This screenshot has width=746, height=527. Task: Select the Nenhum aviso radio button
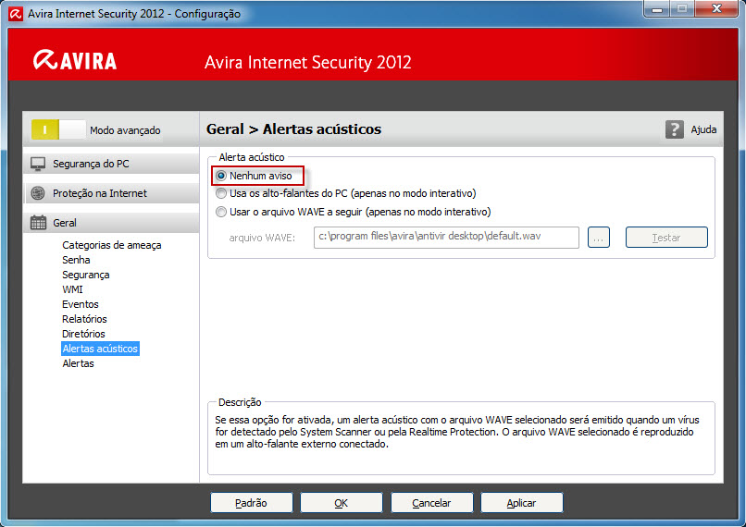click(x=221, y=176)
